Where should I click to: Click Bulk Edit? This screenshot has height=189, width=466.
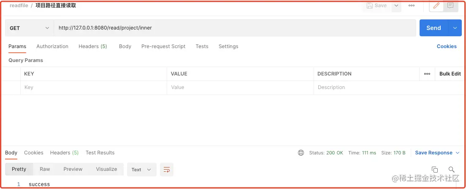(450, 74)
